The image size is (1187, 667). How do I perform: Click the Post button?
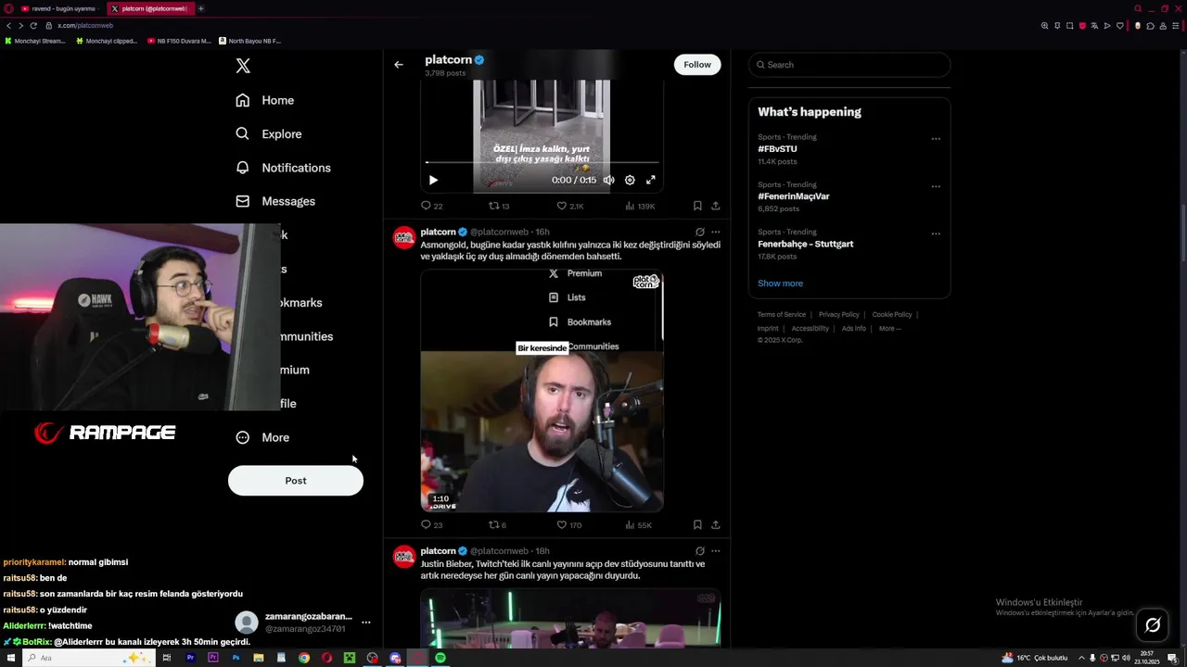296,481
